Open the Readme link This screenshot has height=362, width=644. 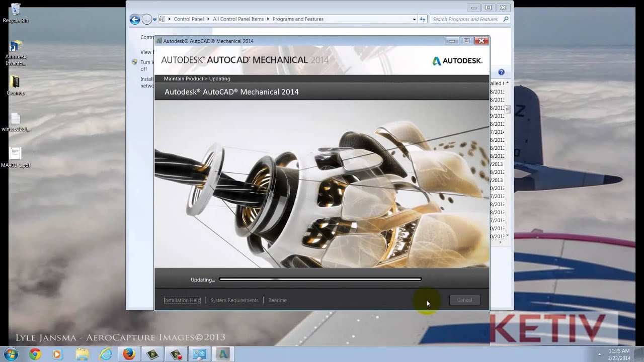pos(277,300)
